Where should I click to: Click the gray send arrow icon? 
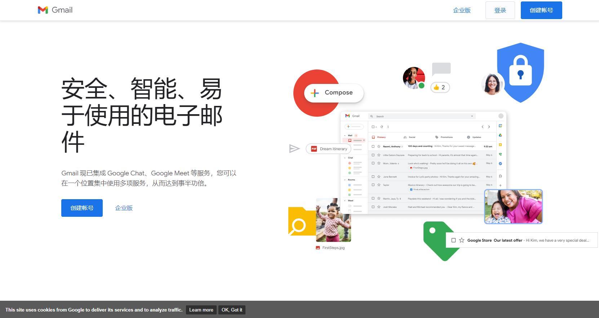(x=294, y=148)
